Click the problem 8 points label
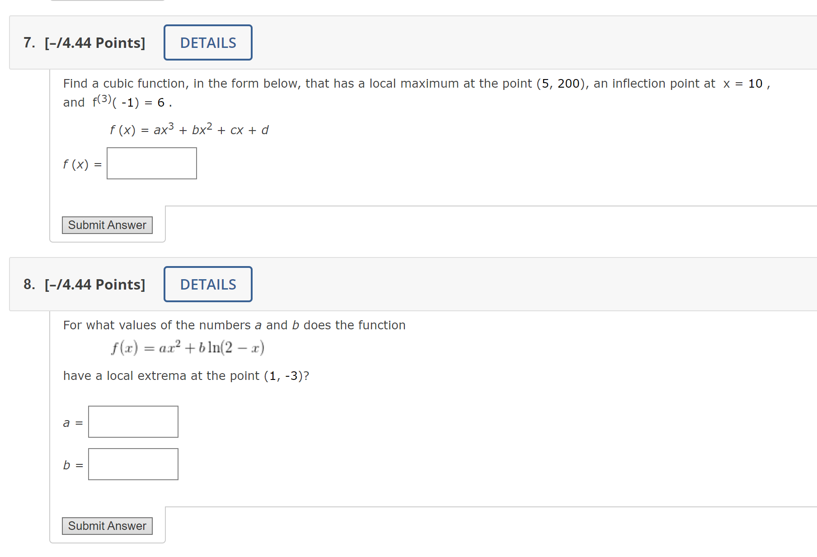This screenshot has height=557, width=817. (94, 284)
